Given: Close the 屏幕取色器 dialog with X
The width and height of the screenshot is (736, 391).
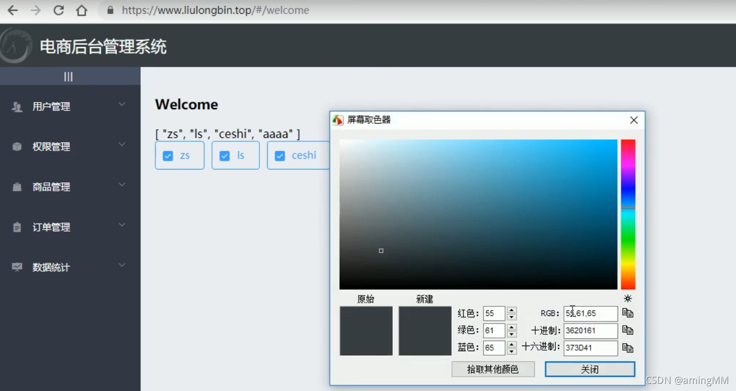Looking at the screenshot, I should click(x=634, y=120).
